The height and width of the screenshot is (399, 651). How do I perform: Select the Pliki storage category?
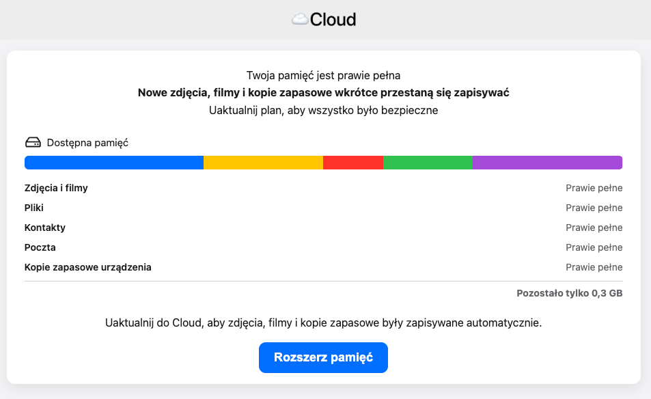click(34, 208)
